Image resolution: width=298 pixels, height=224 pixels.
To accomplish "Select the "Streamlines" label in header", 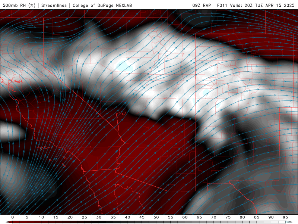I will click(x=54, y=5).
